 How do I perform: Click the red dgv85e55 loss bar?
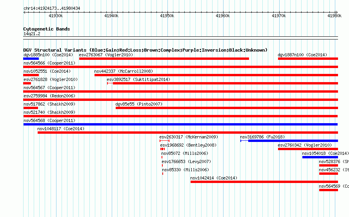[x=227, y=108]
